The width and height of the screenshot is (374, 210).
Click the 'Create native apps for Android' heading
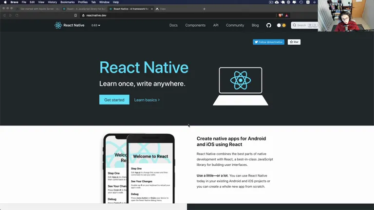(x=231, y=141)
